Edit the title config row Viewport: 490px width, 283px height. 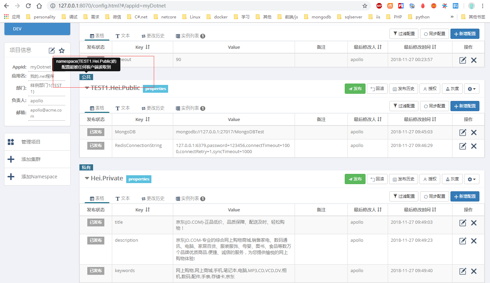[x=463, y=223]
